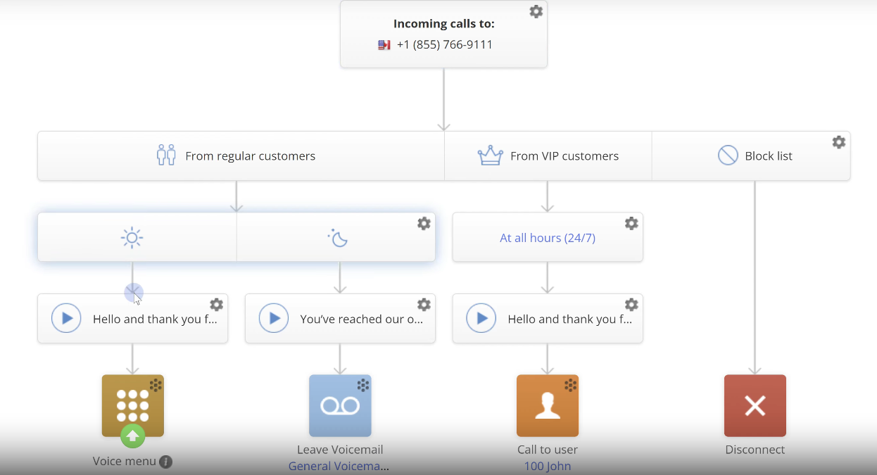
Task: Select the night-time moon icon
Action: coord(339,238)
